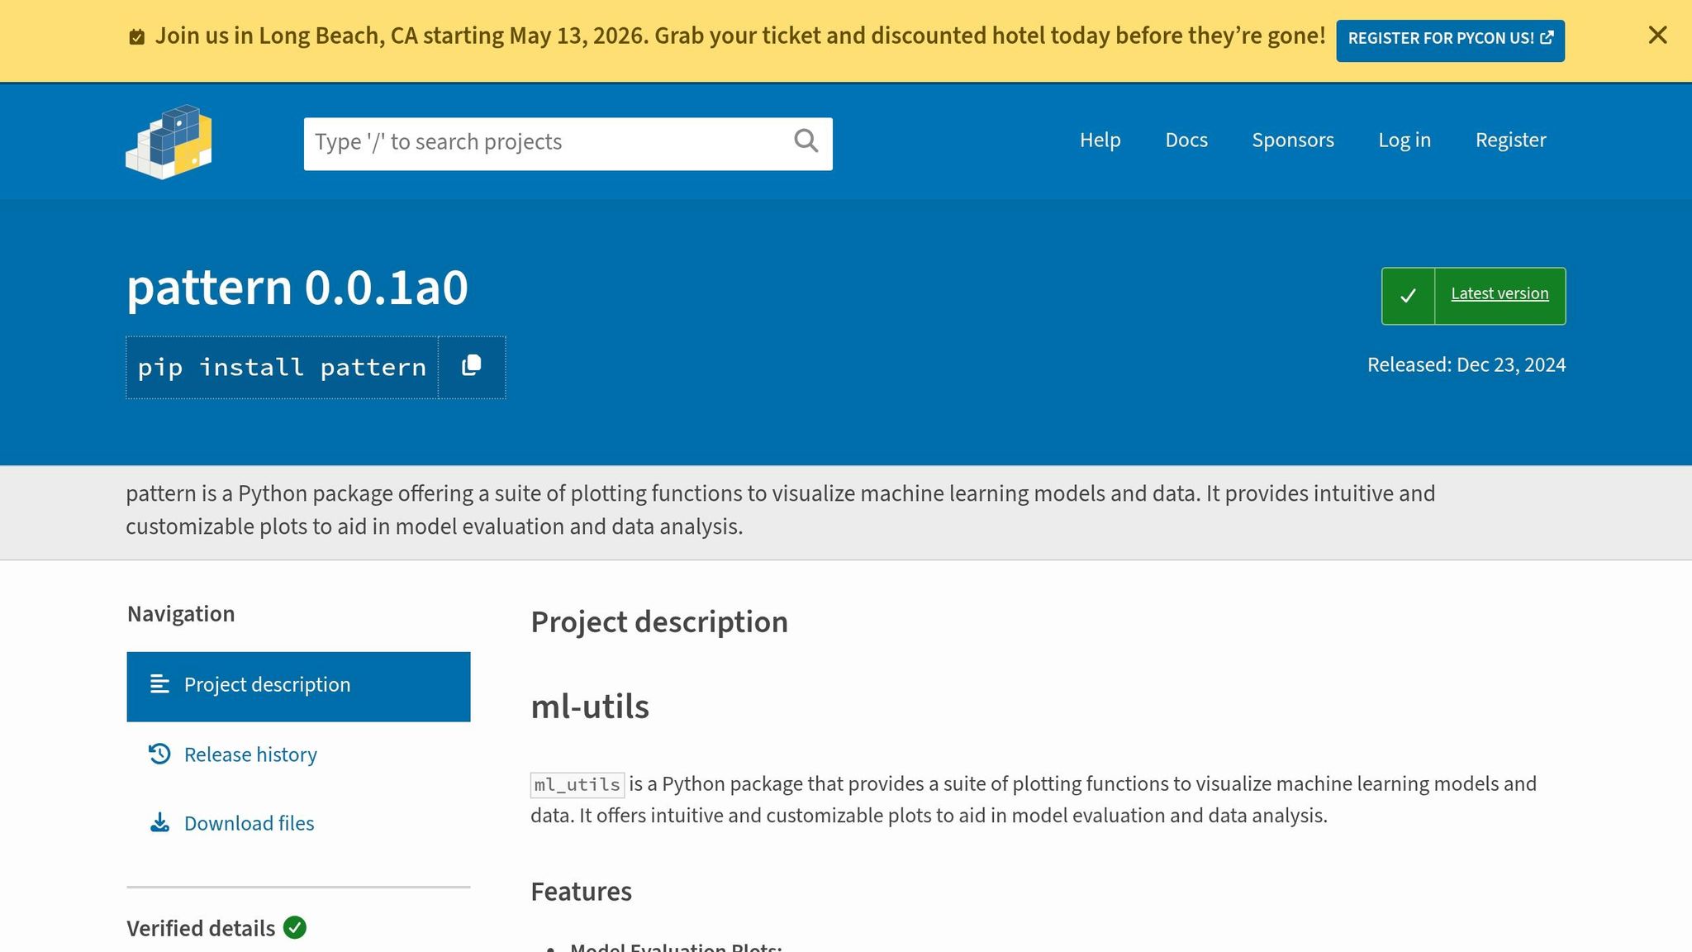
Task: Click the Project description lines icon
Action: (159, 684)
